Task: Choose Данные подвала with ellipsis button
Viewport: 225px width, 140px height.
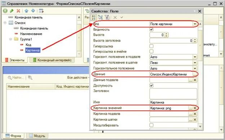Action: 190,80
